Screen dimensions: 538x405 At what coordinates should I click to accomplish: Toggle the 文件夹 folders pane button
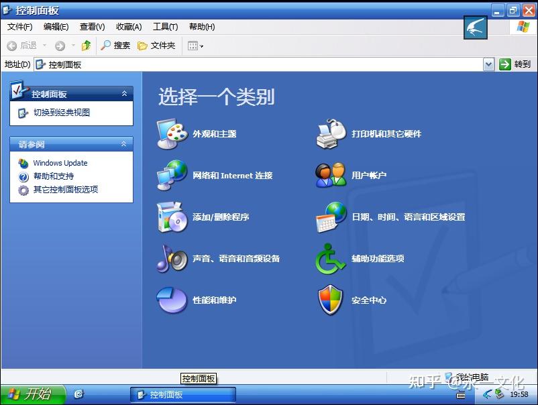[x=156, y=46]
